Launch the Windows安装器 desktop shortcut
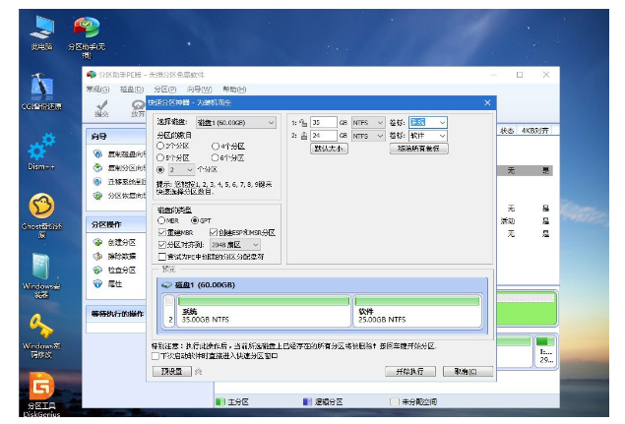625x424 pixels. [41, 275]
